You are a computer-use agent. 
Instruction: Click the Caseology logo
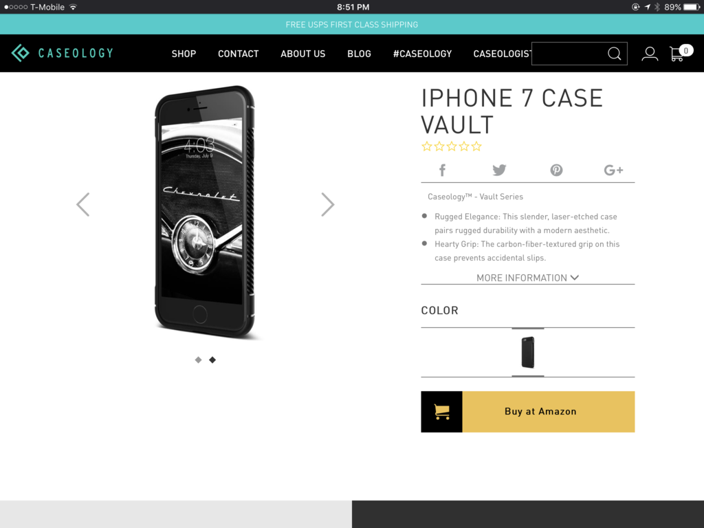pyautogui.click(x=62, y=53)
